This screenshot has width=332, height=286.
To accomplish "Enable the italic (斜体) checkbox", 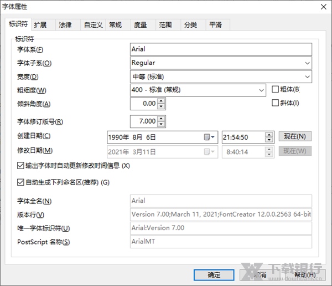I will click(x=276, y=103).
